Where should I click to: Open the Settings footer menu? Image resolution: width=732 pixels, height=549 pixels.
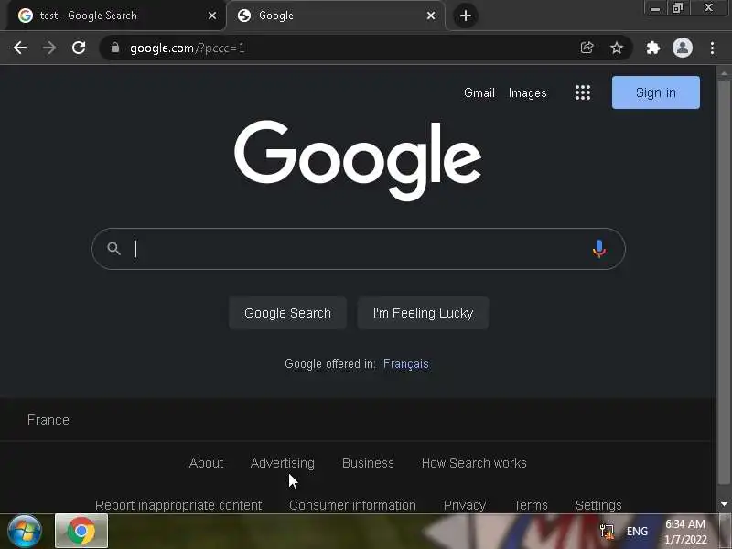click(x=598, y=505)
